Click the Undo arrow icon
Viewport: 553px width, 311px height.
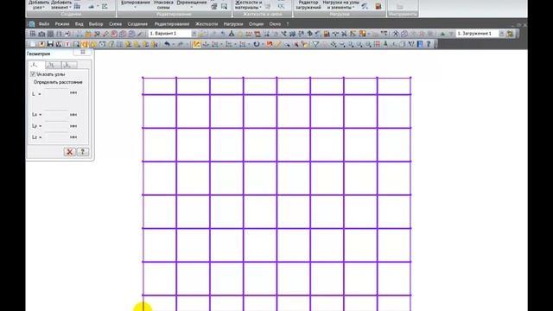click(167, 44)
